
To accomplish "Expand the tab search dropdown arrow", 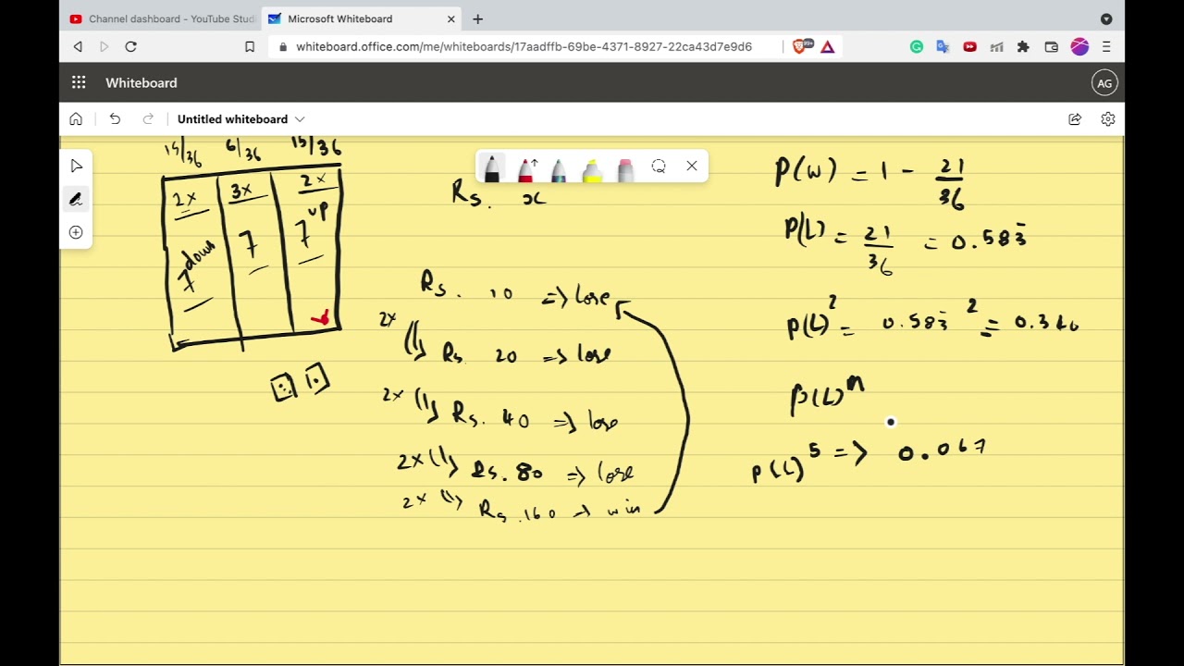I will 1106,18.
